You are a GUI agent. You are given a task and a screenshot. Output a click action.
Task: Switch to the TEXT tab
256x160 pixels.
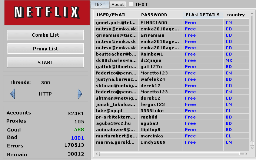(100, 4)
